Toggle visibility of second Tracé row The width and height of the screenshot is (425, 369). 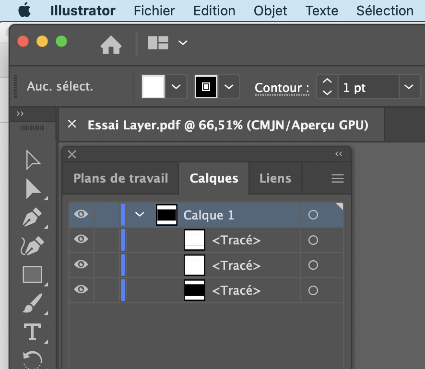pyautogui.click(x=81, y=264)
